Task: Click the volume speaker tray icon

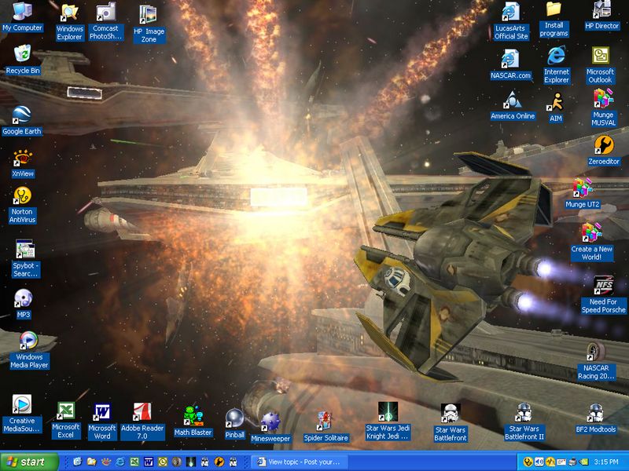Action: click(x=539, y=462)
